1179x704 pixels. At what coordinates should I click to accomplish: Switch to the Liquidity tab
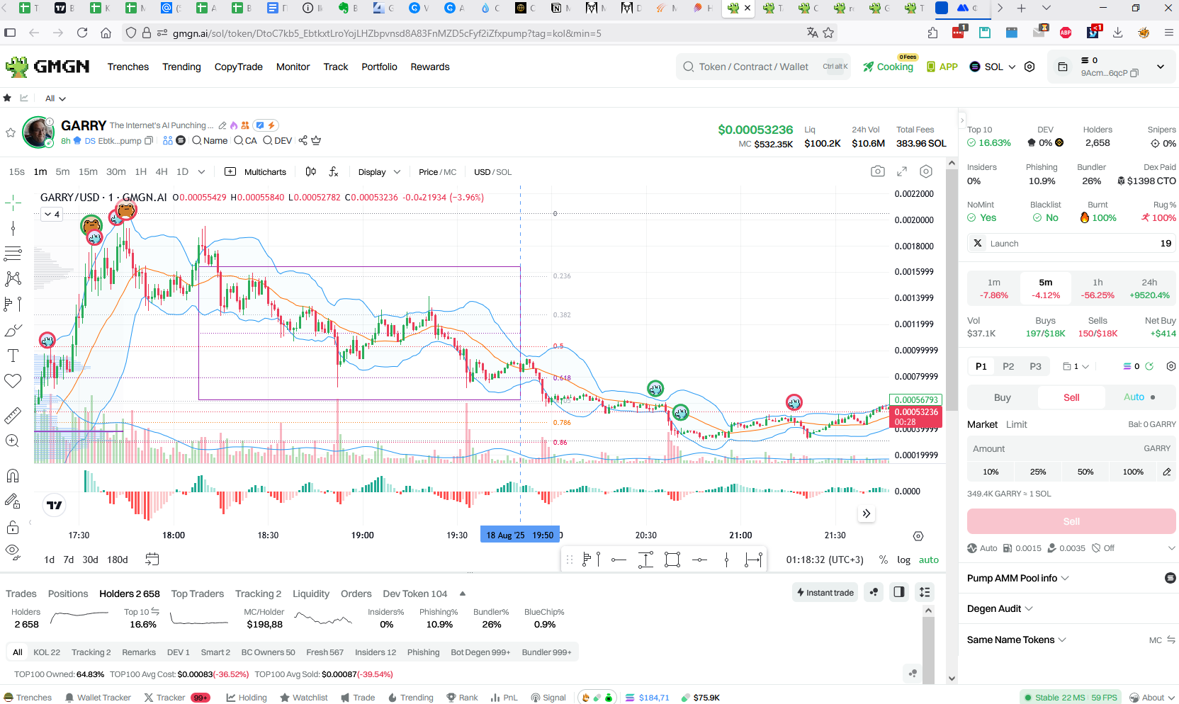point(311,594)
